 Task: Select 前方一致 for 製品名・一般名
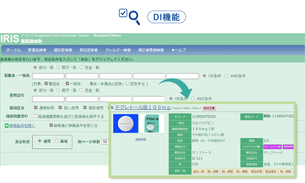tap(58, 68)
